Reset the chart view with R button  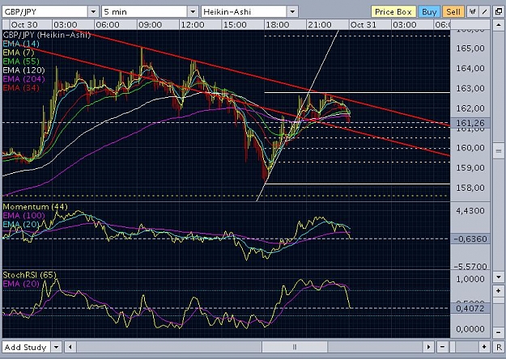coord(499,347)
